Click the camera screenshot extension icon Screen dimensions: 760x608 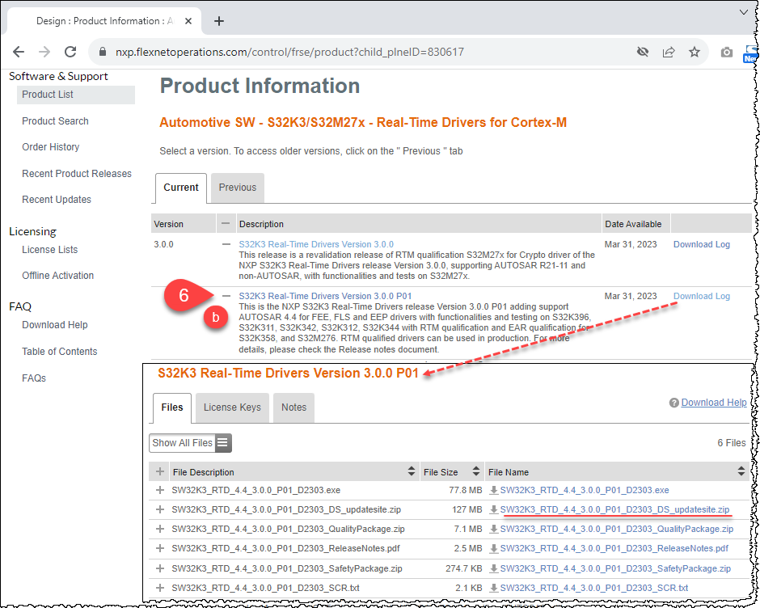pyautogui.click(x=726, y=53)
